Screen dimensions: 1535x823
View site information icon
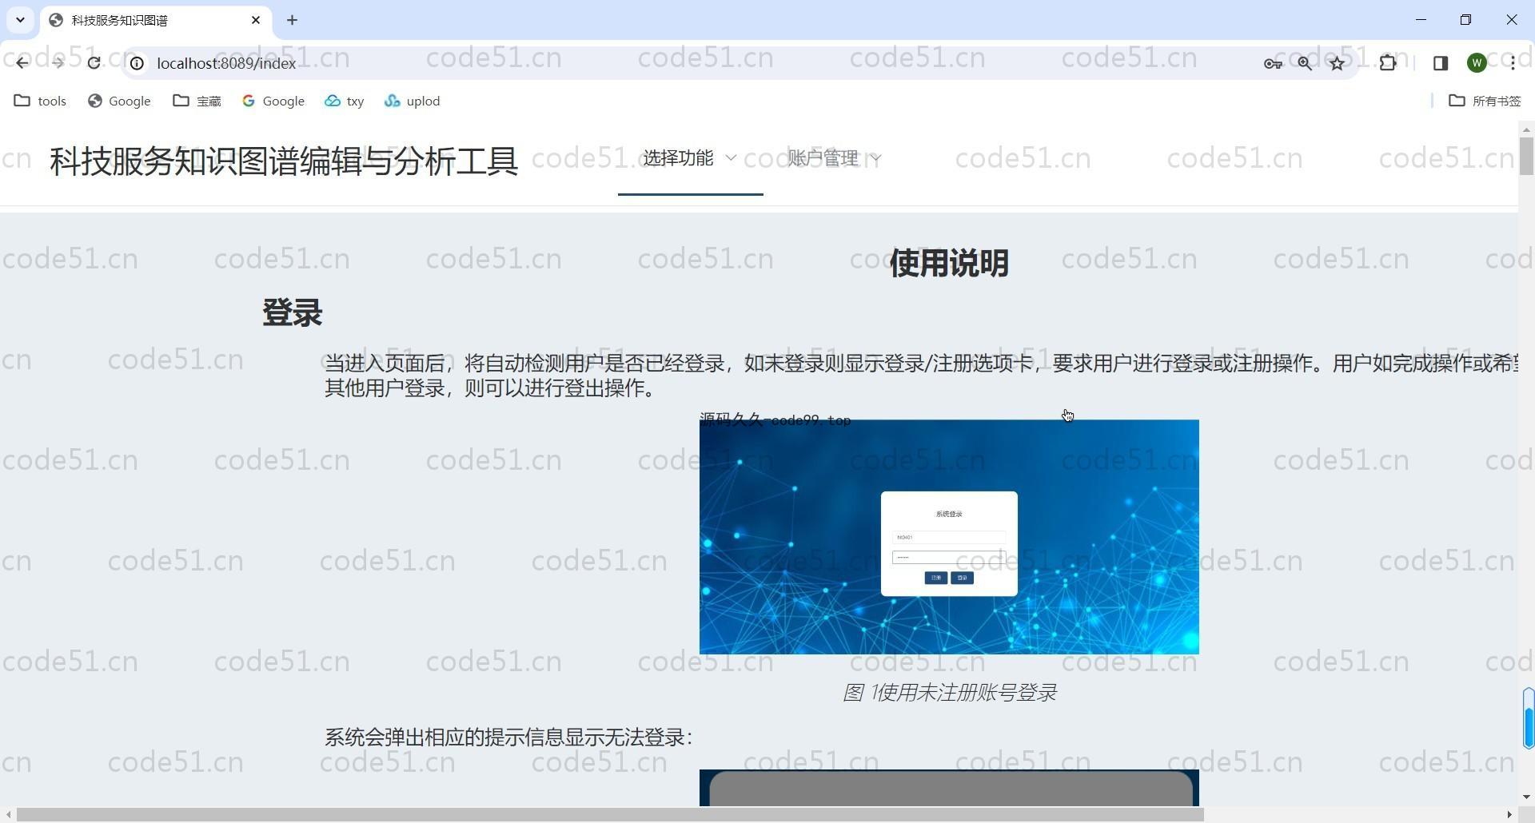pos(138,63)
